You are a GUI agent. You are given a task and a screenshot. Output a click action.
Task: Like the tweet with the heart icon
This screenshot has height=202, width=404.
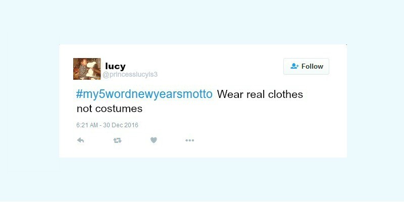154,140
